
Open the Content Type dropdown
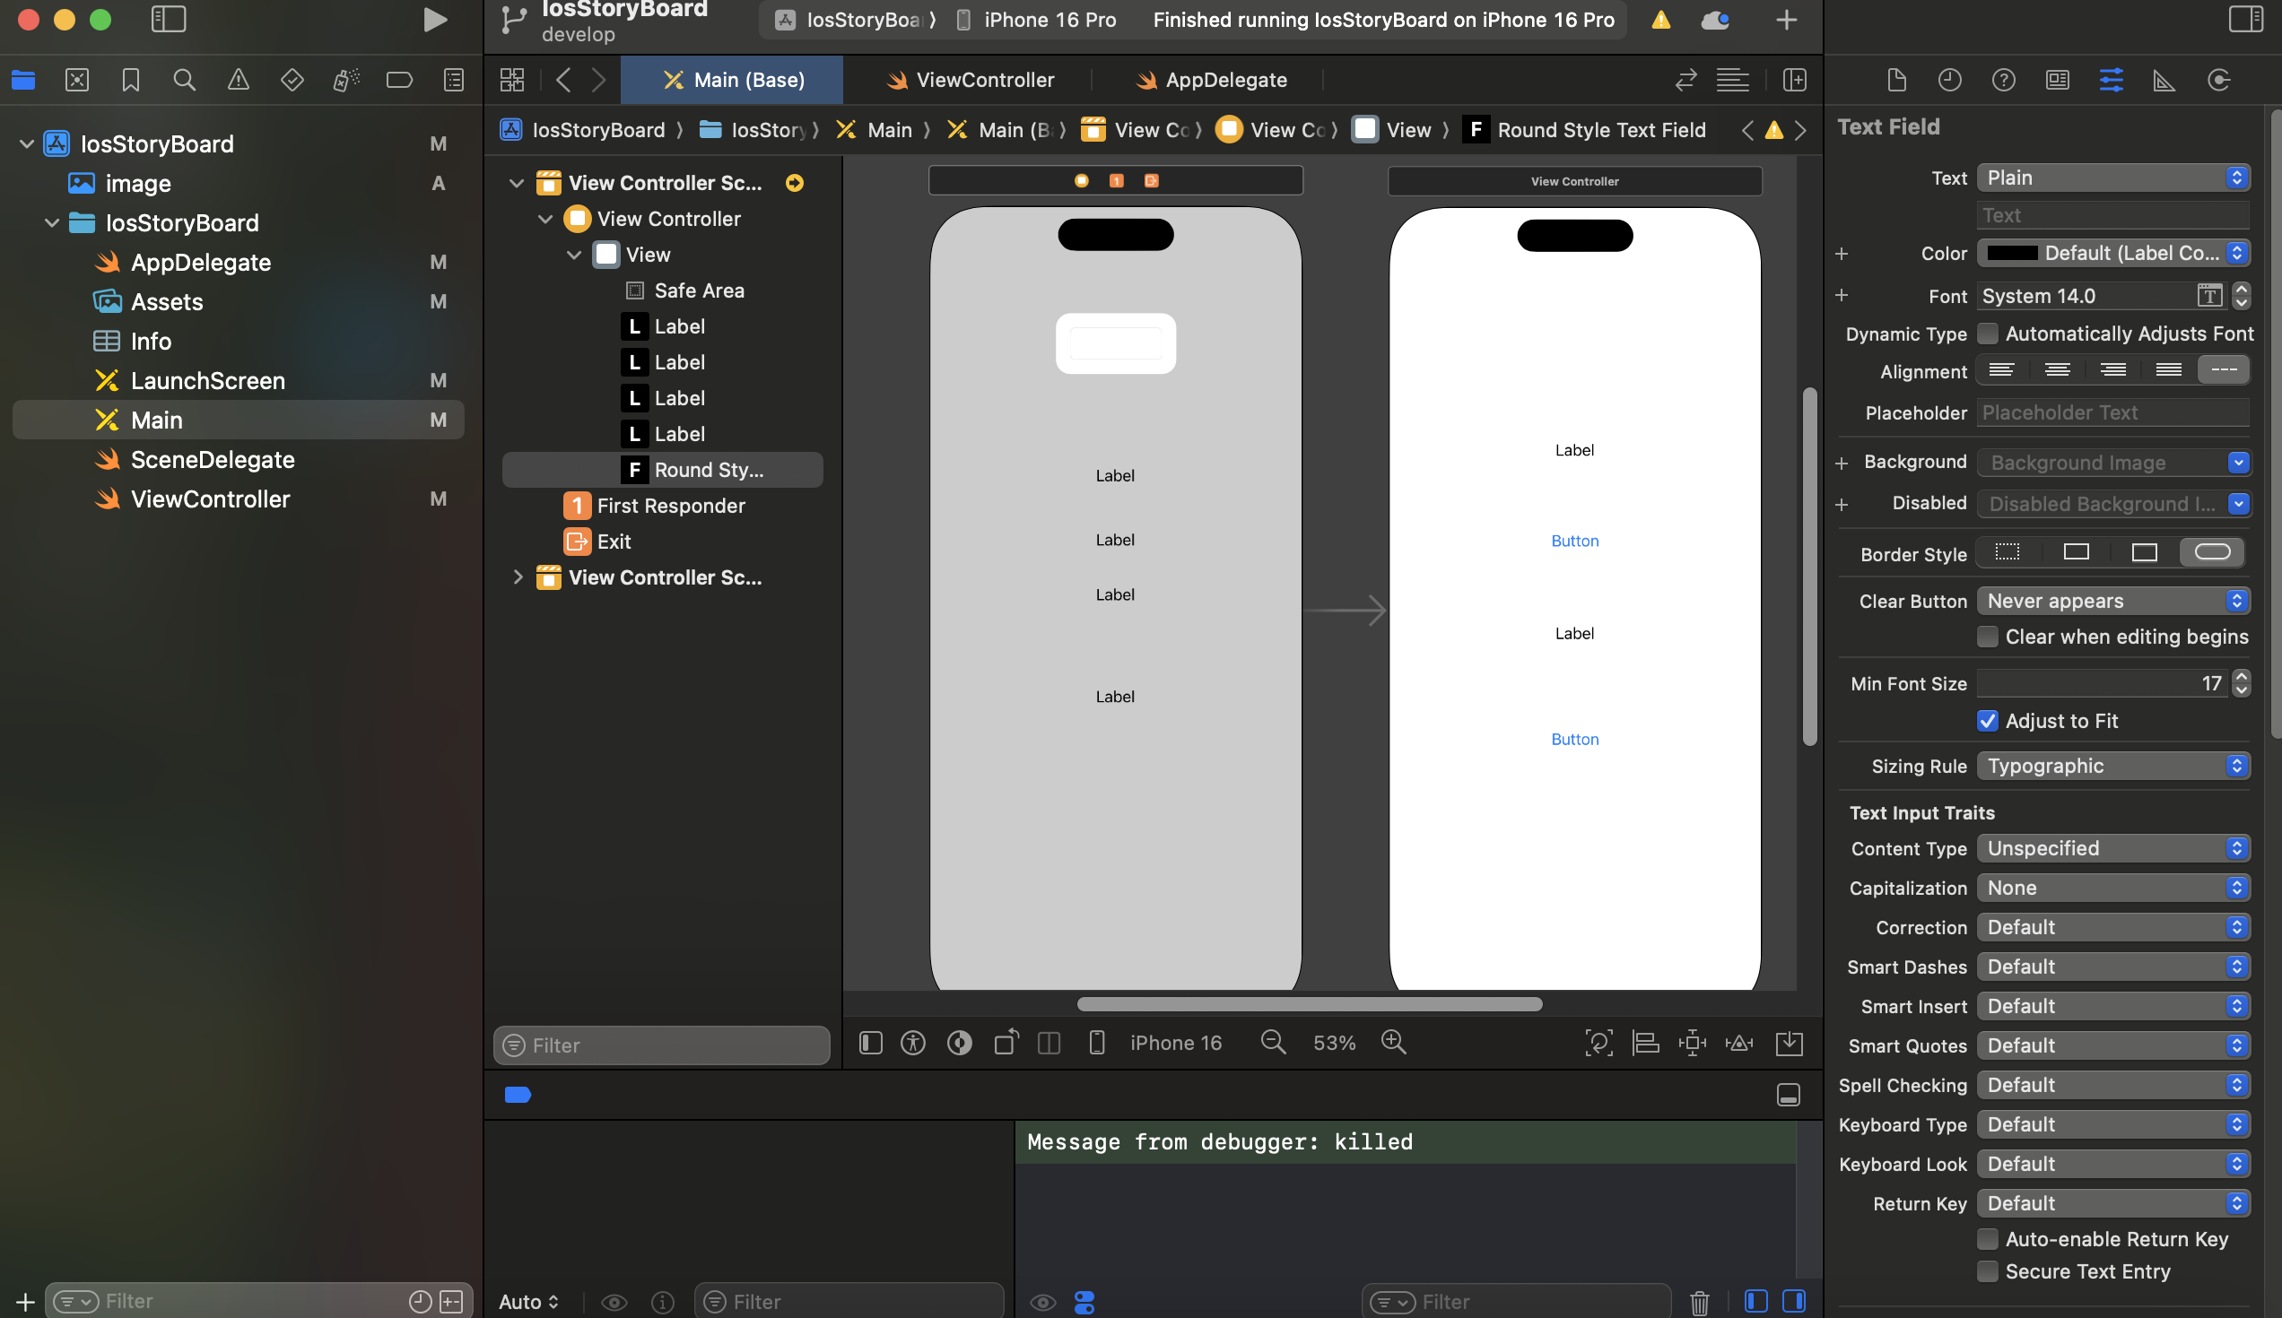click(2113, 848)
